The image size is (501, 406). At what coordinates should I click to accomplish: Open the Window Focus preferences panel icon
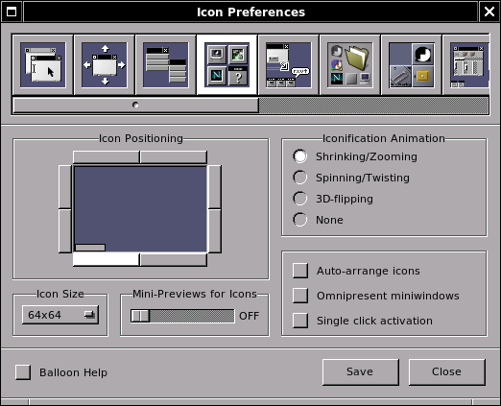click(x=42, y=65)
